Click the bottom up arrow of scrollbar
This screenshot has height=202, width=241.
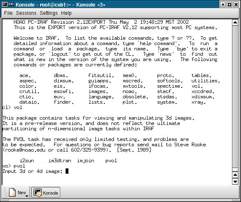235,175
